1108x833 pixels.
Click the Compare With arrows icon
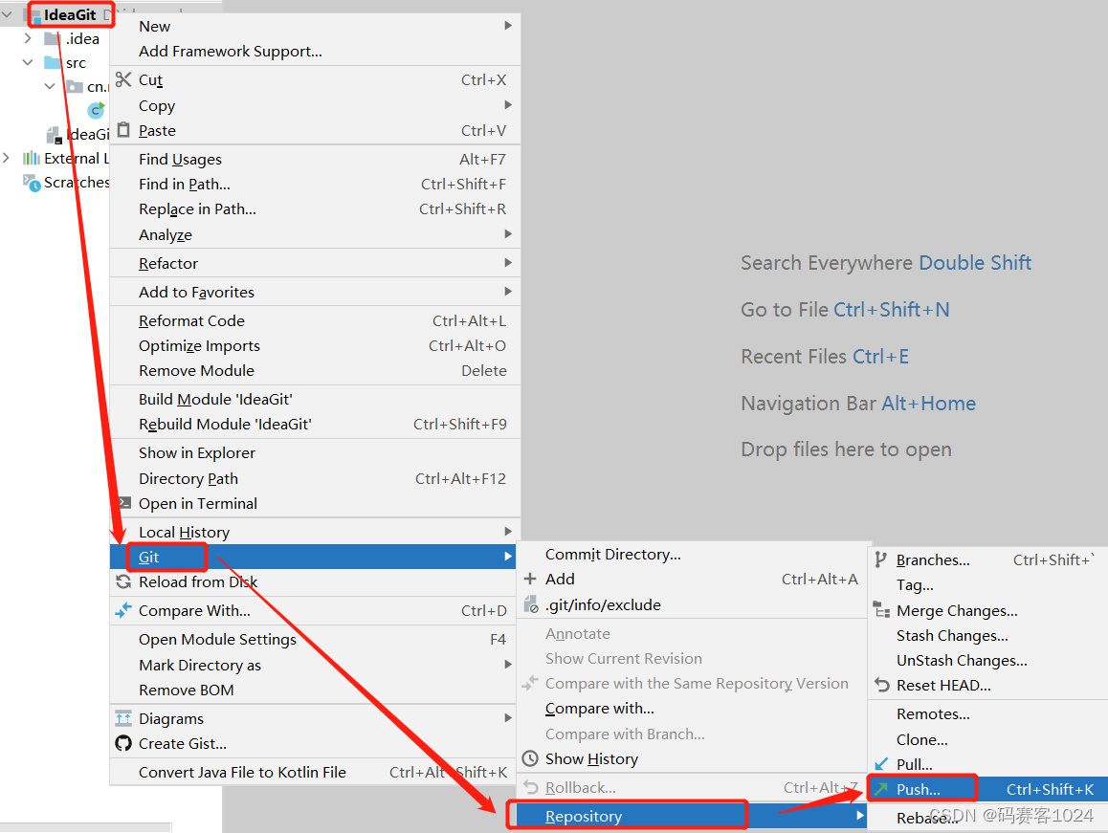tap(123, 610)
